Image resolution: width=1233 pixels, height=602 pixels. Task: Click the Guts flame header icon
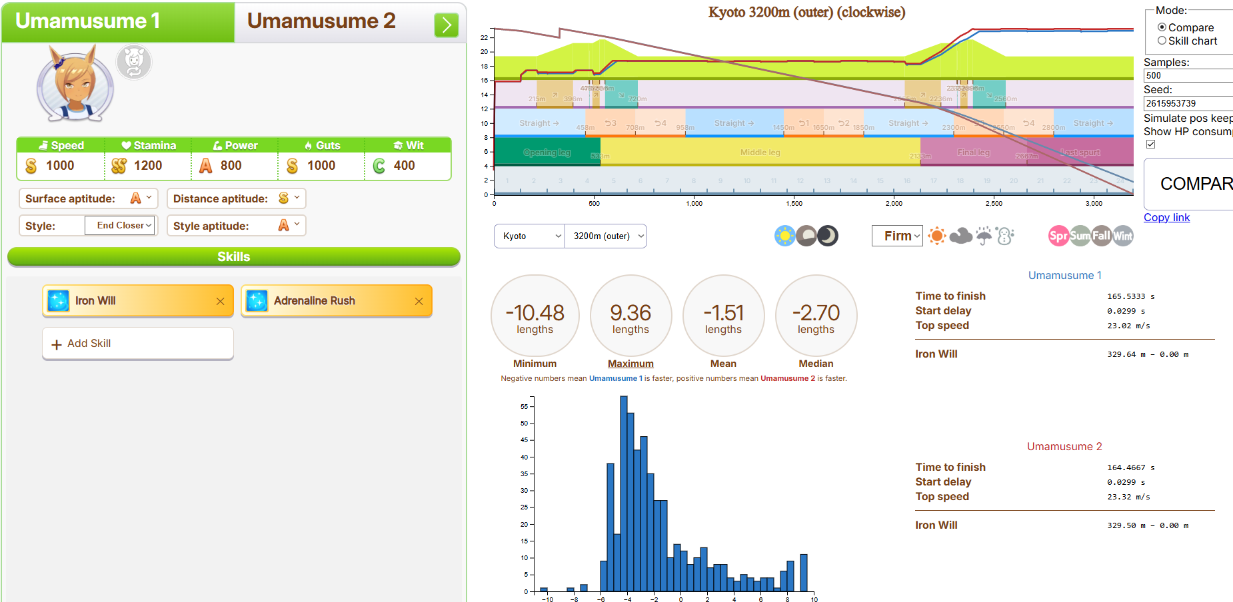[308, 145]
